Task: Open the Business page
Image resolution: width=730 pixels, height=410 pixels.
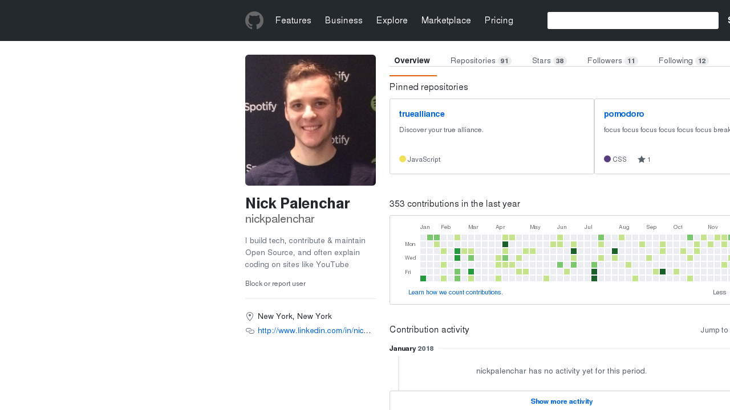Action: click(x=344, y=20)
